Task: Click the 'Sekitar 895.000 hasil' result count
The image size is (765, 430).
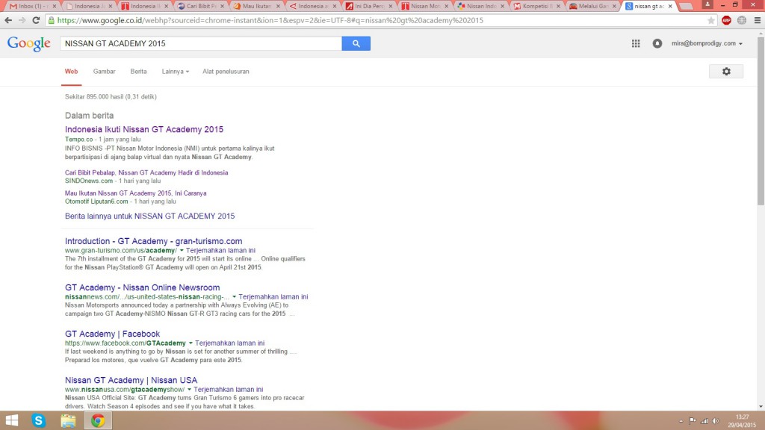Action: coord(111,97)
